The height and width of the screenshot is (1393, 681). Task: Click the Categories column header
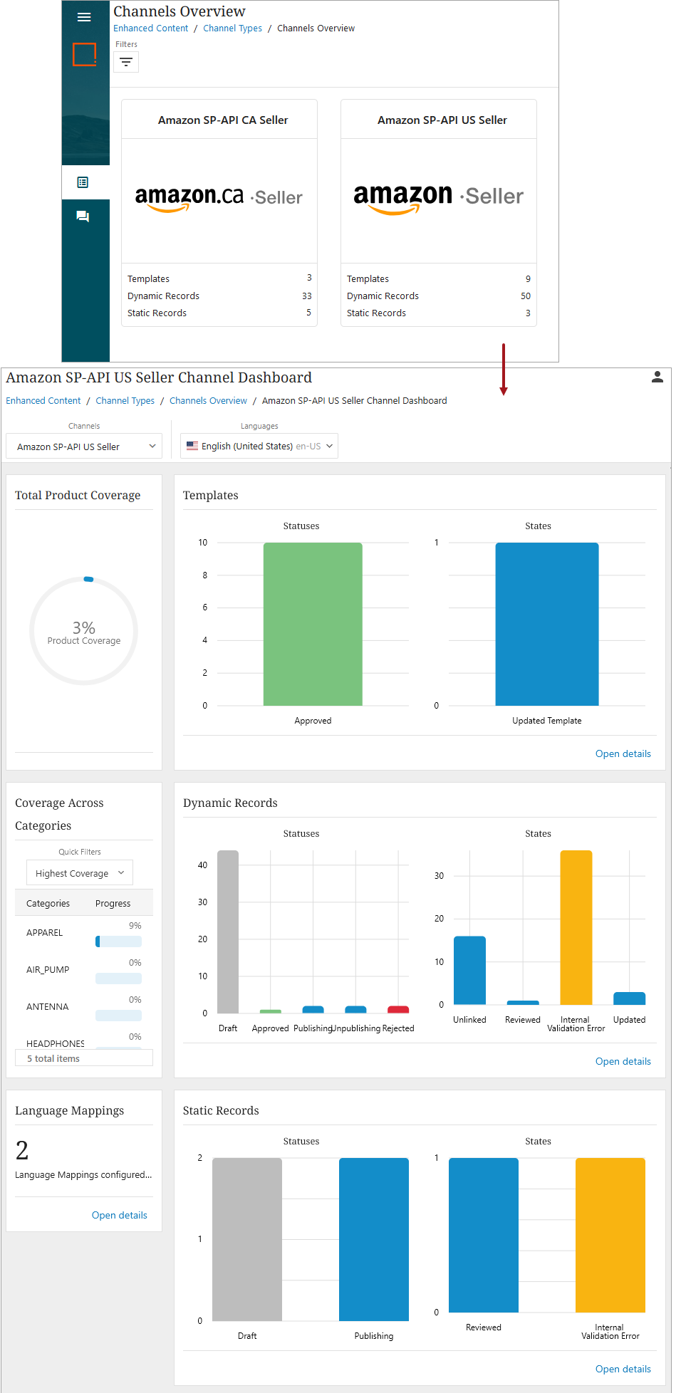coord(48,903)
